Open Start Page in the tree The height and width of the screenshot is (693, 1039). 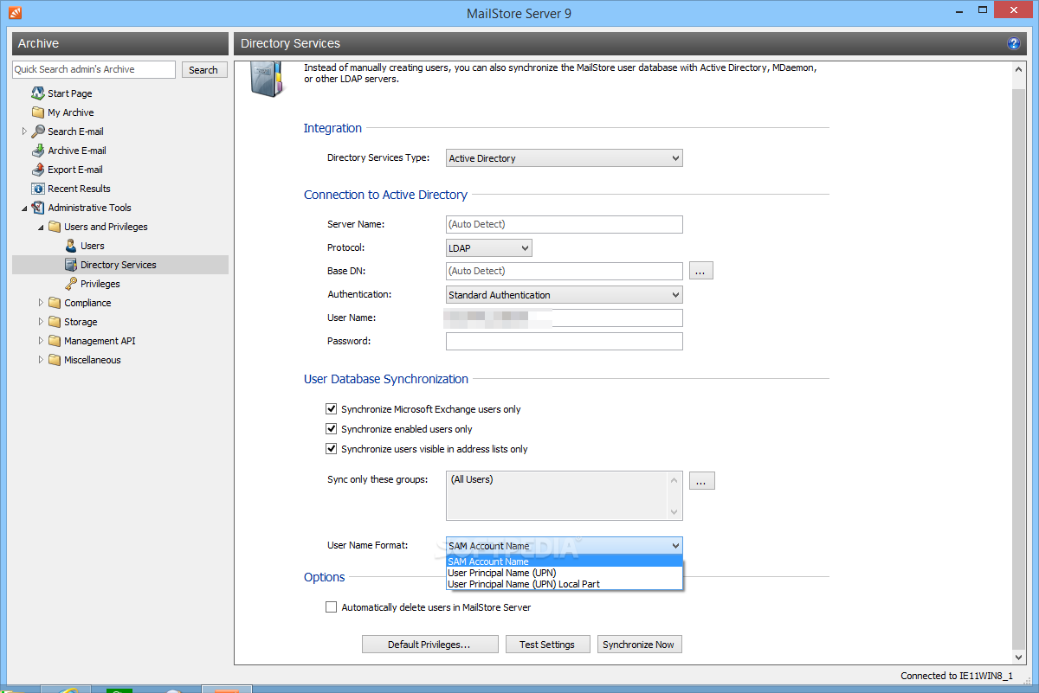tap(69, 93)
